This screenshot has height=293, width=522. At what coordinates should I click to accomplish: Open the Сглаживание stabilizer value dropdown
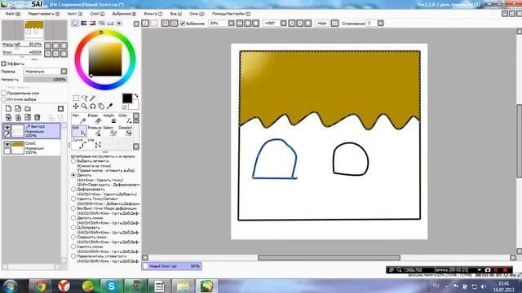coord(381,24)
